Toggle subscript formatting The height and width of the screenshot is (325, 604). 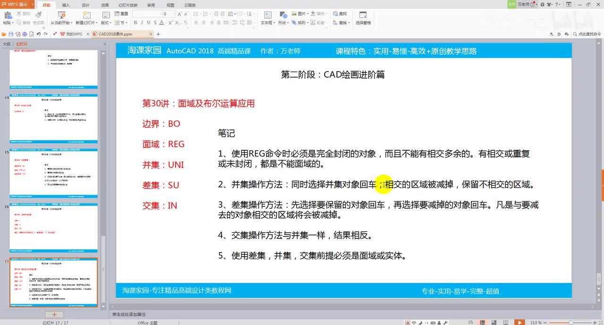click(178, 23)
